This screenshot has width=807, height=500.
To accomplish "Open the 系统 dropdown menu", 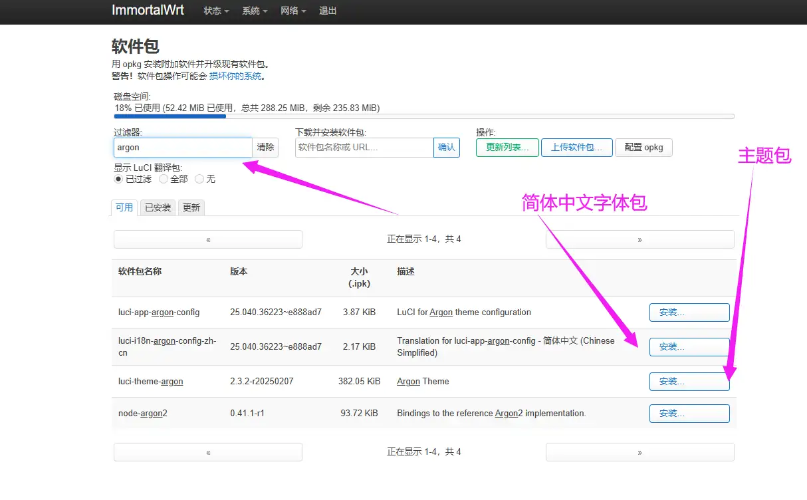I will (255, 11).
